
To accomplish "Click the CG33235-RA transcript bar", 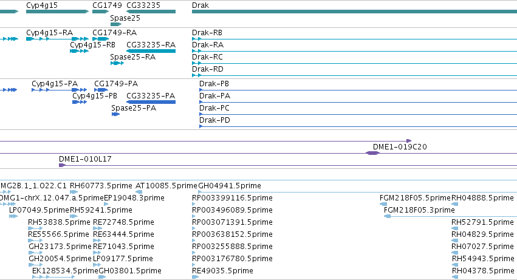I will [151, 51].
